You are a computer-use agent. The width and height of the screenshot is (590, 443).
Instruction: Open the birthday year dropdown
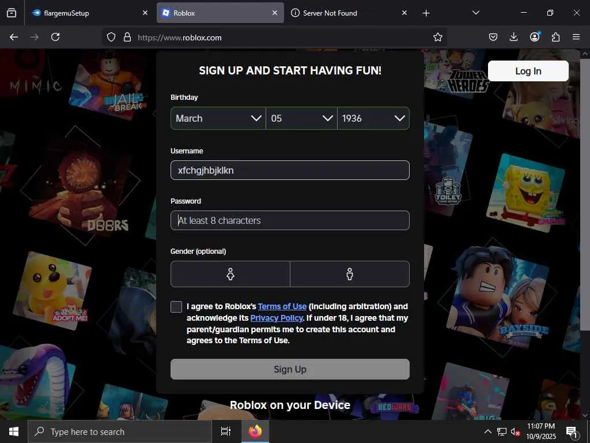pyautogui.click(x=373, y=118)
